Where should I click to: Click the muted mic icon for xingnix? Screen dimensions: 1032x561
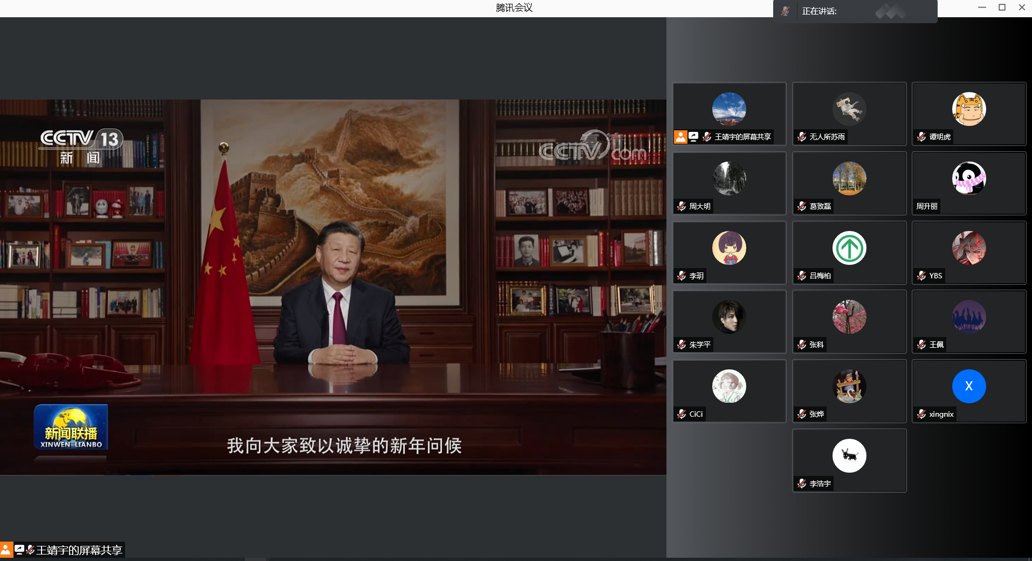pos(921,414)
